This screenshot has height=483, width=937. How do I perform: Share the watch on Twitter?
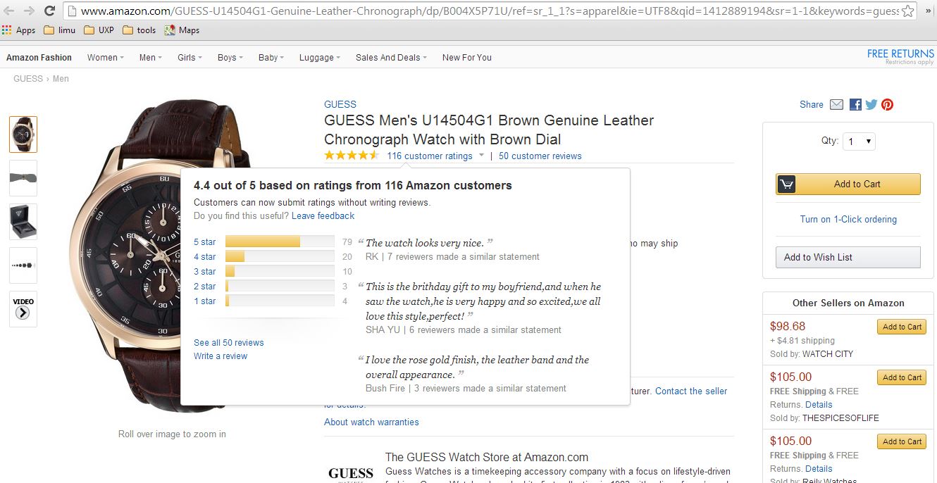click(871, 105)
